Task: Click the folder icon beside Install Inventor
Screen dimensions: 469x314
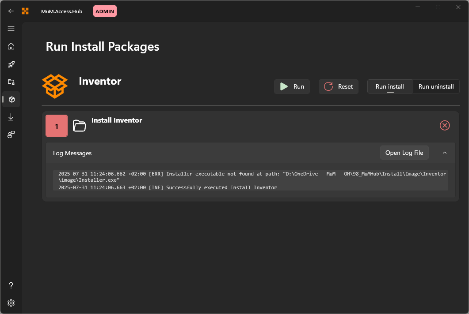Action: coord(79,126)
